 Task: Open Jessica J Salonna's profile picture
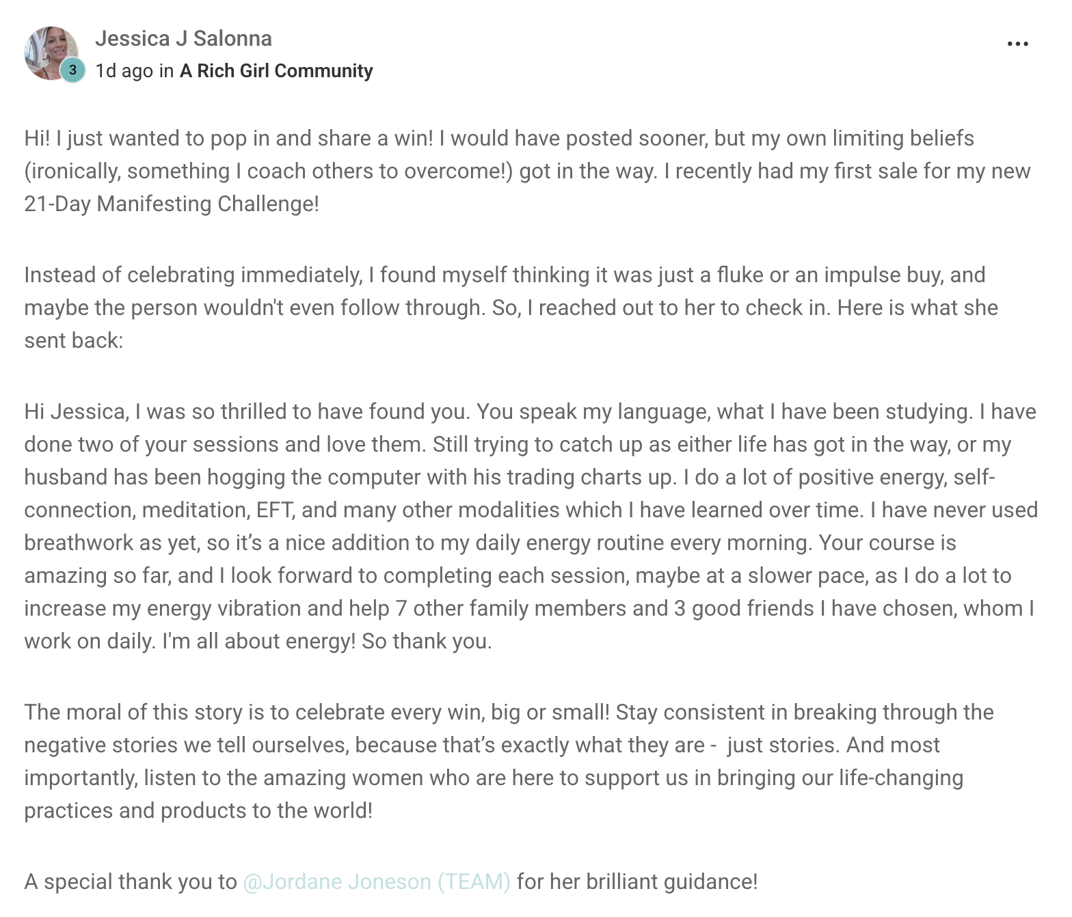(51, 53)
